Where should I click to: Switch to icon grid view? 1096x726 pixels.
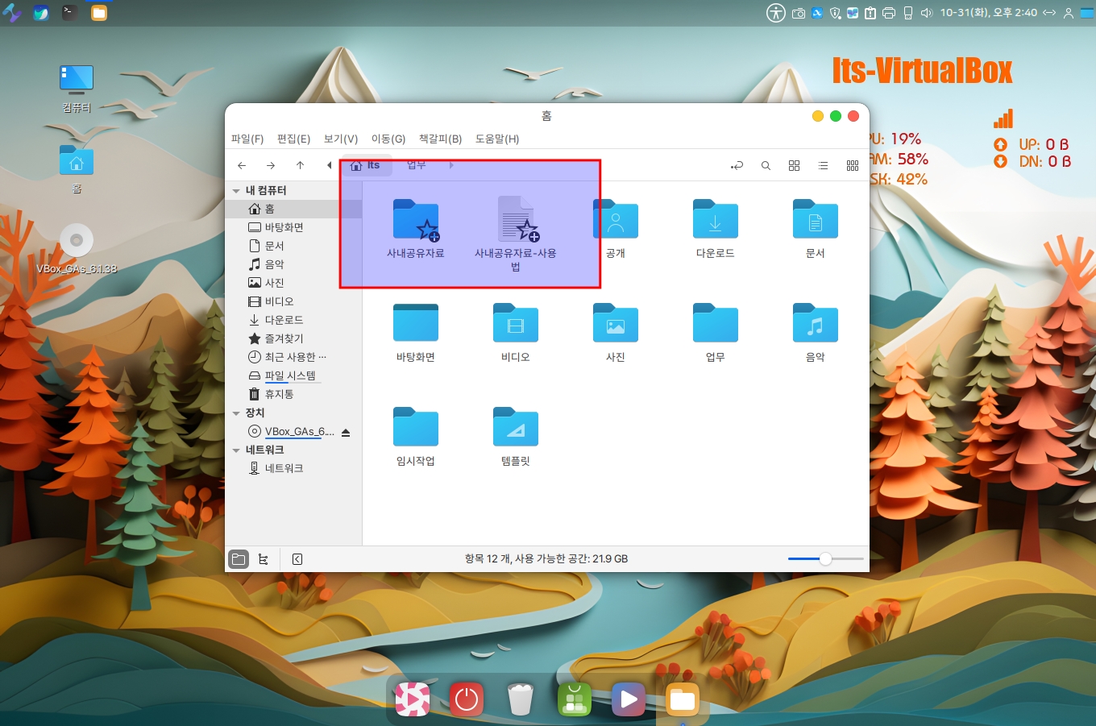coord(794,165)
